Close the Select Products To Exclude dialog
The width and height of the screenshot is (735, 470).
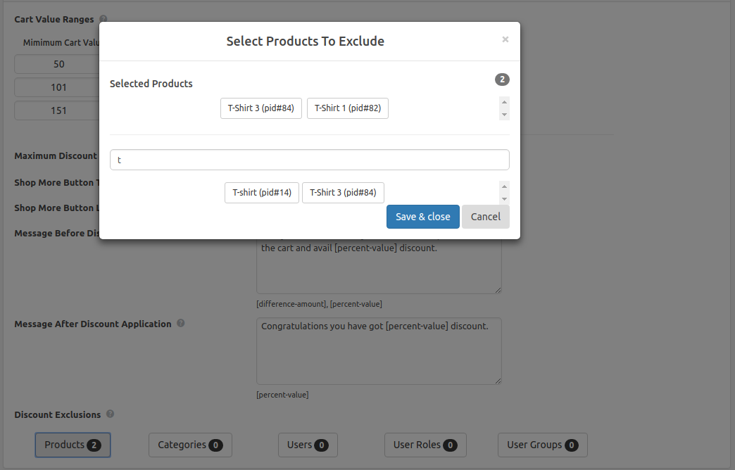coord(505,39)
